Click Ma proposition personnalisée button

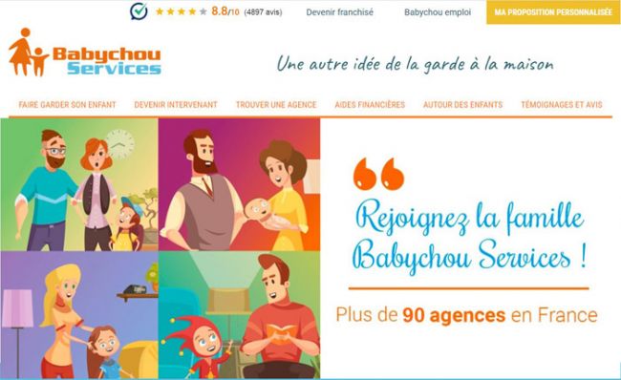[x=553, y=12]
